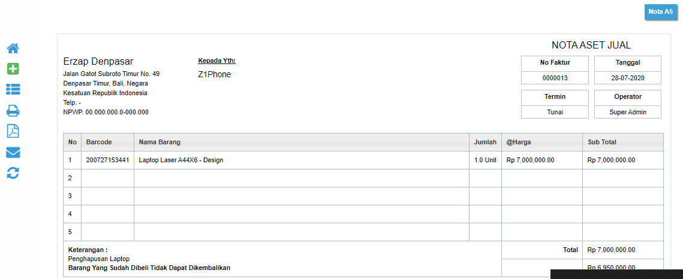Screen dimensions: 683x279
Task: Click Laptop Laser A44X6 - Design item
Action: (x=180, y=160)
